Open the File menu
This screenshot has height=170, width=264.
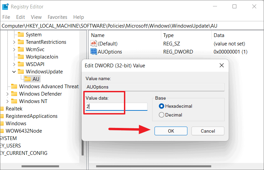tap(6, 17)
